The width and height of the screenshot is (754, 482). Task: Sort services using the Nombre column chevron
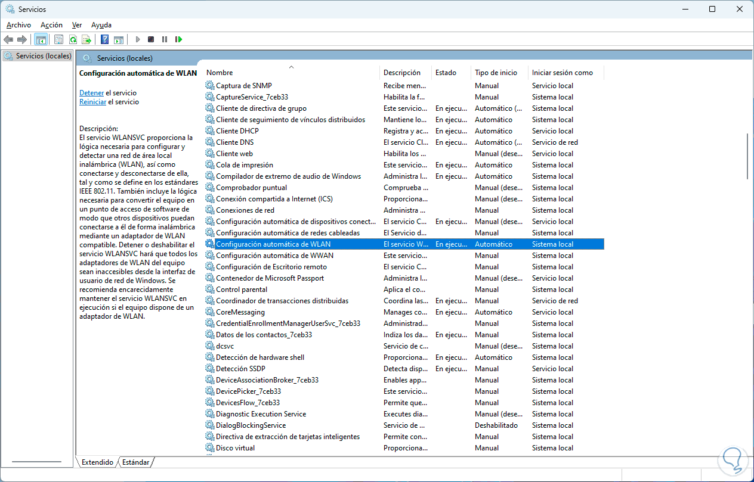click(291, 67)
